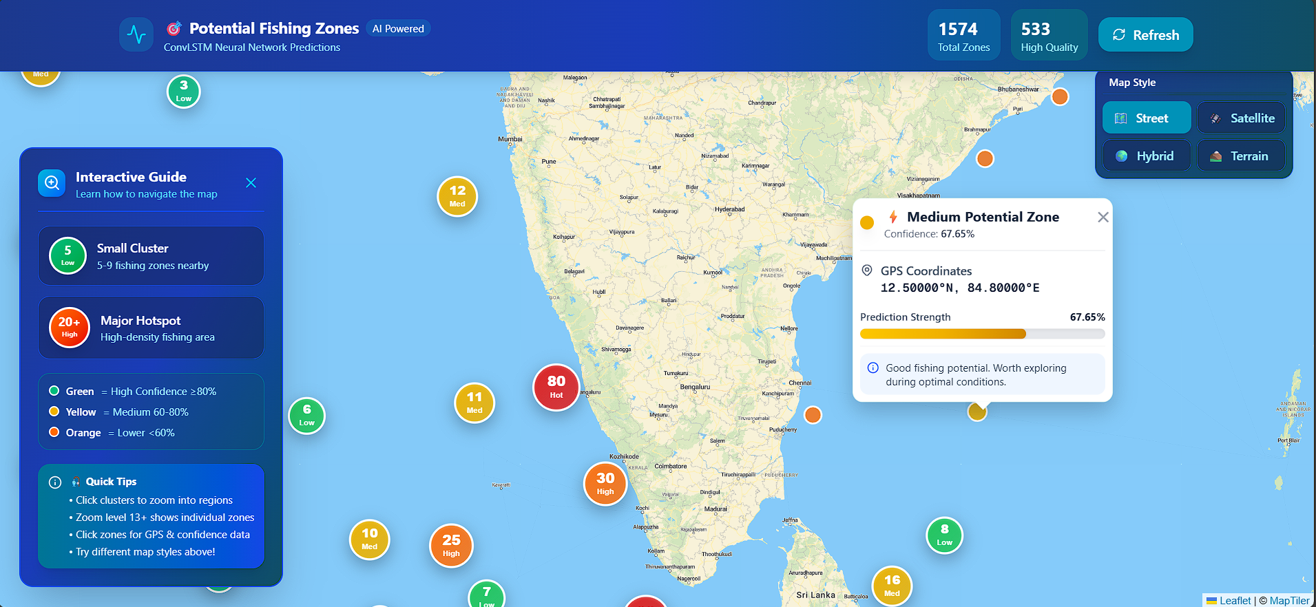Choose the Street map style
1316x607 pixels.
click(x=1147, y=118)
